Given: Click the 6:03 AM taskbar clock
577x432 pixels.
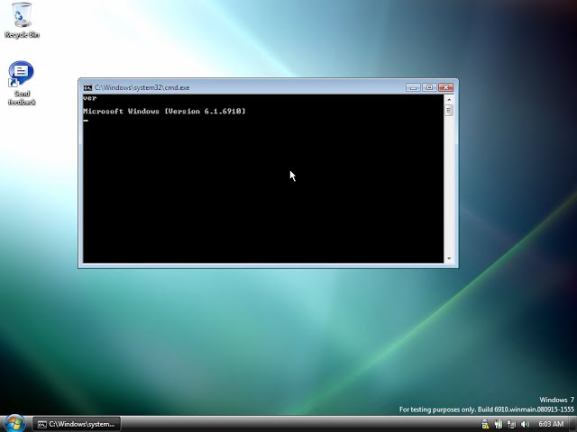Looking at the screenshot, I should pyautogui.click(x=551, y=424).
